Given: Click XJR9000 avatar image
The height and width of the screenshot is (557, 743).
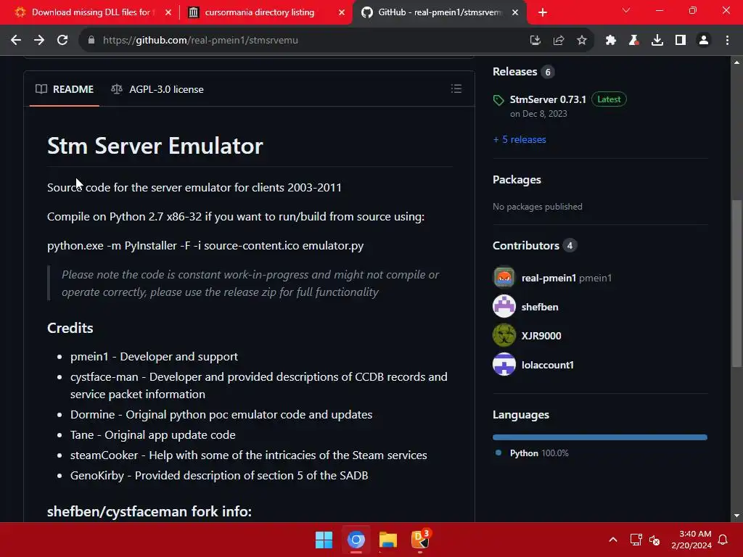Looking at the screenshot, I should (504, 335).
